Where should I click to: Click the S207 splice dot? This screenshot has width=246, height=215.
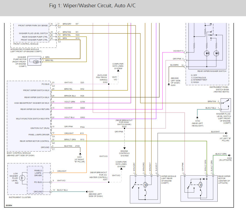coord(109,182)
